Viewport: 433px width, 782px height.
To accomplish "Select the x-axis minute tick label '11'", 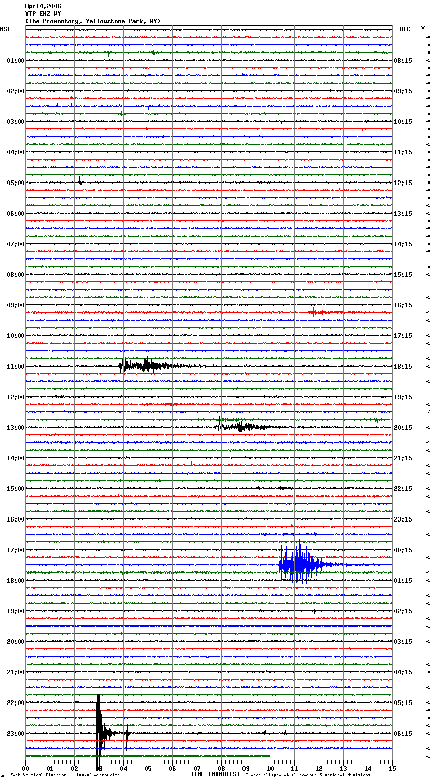I will coord(294,768).
